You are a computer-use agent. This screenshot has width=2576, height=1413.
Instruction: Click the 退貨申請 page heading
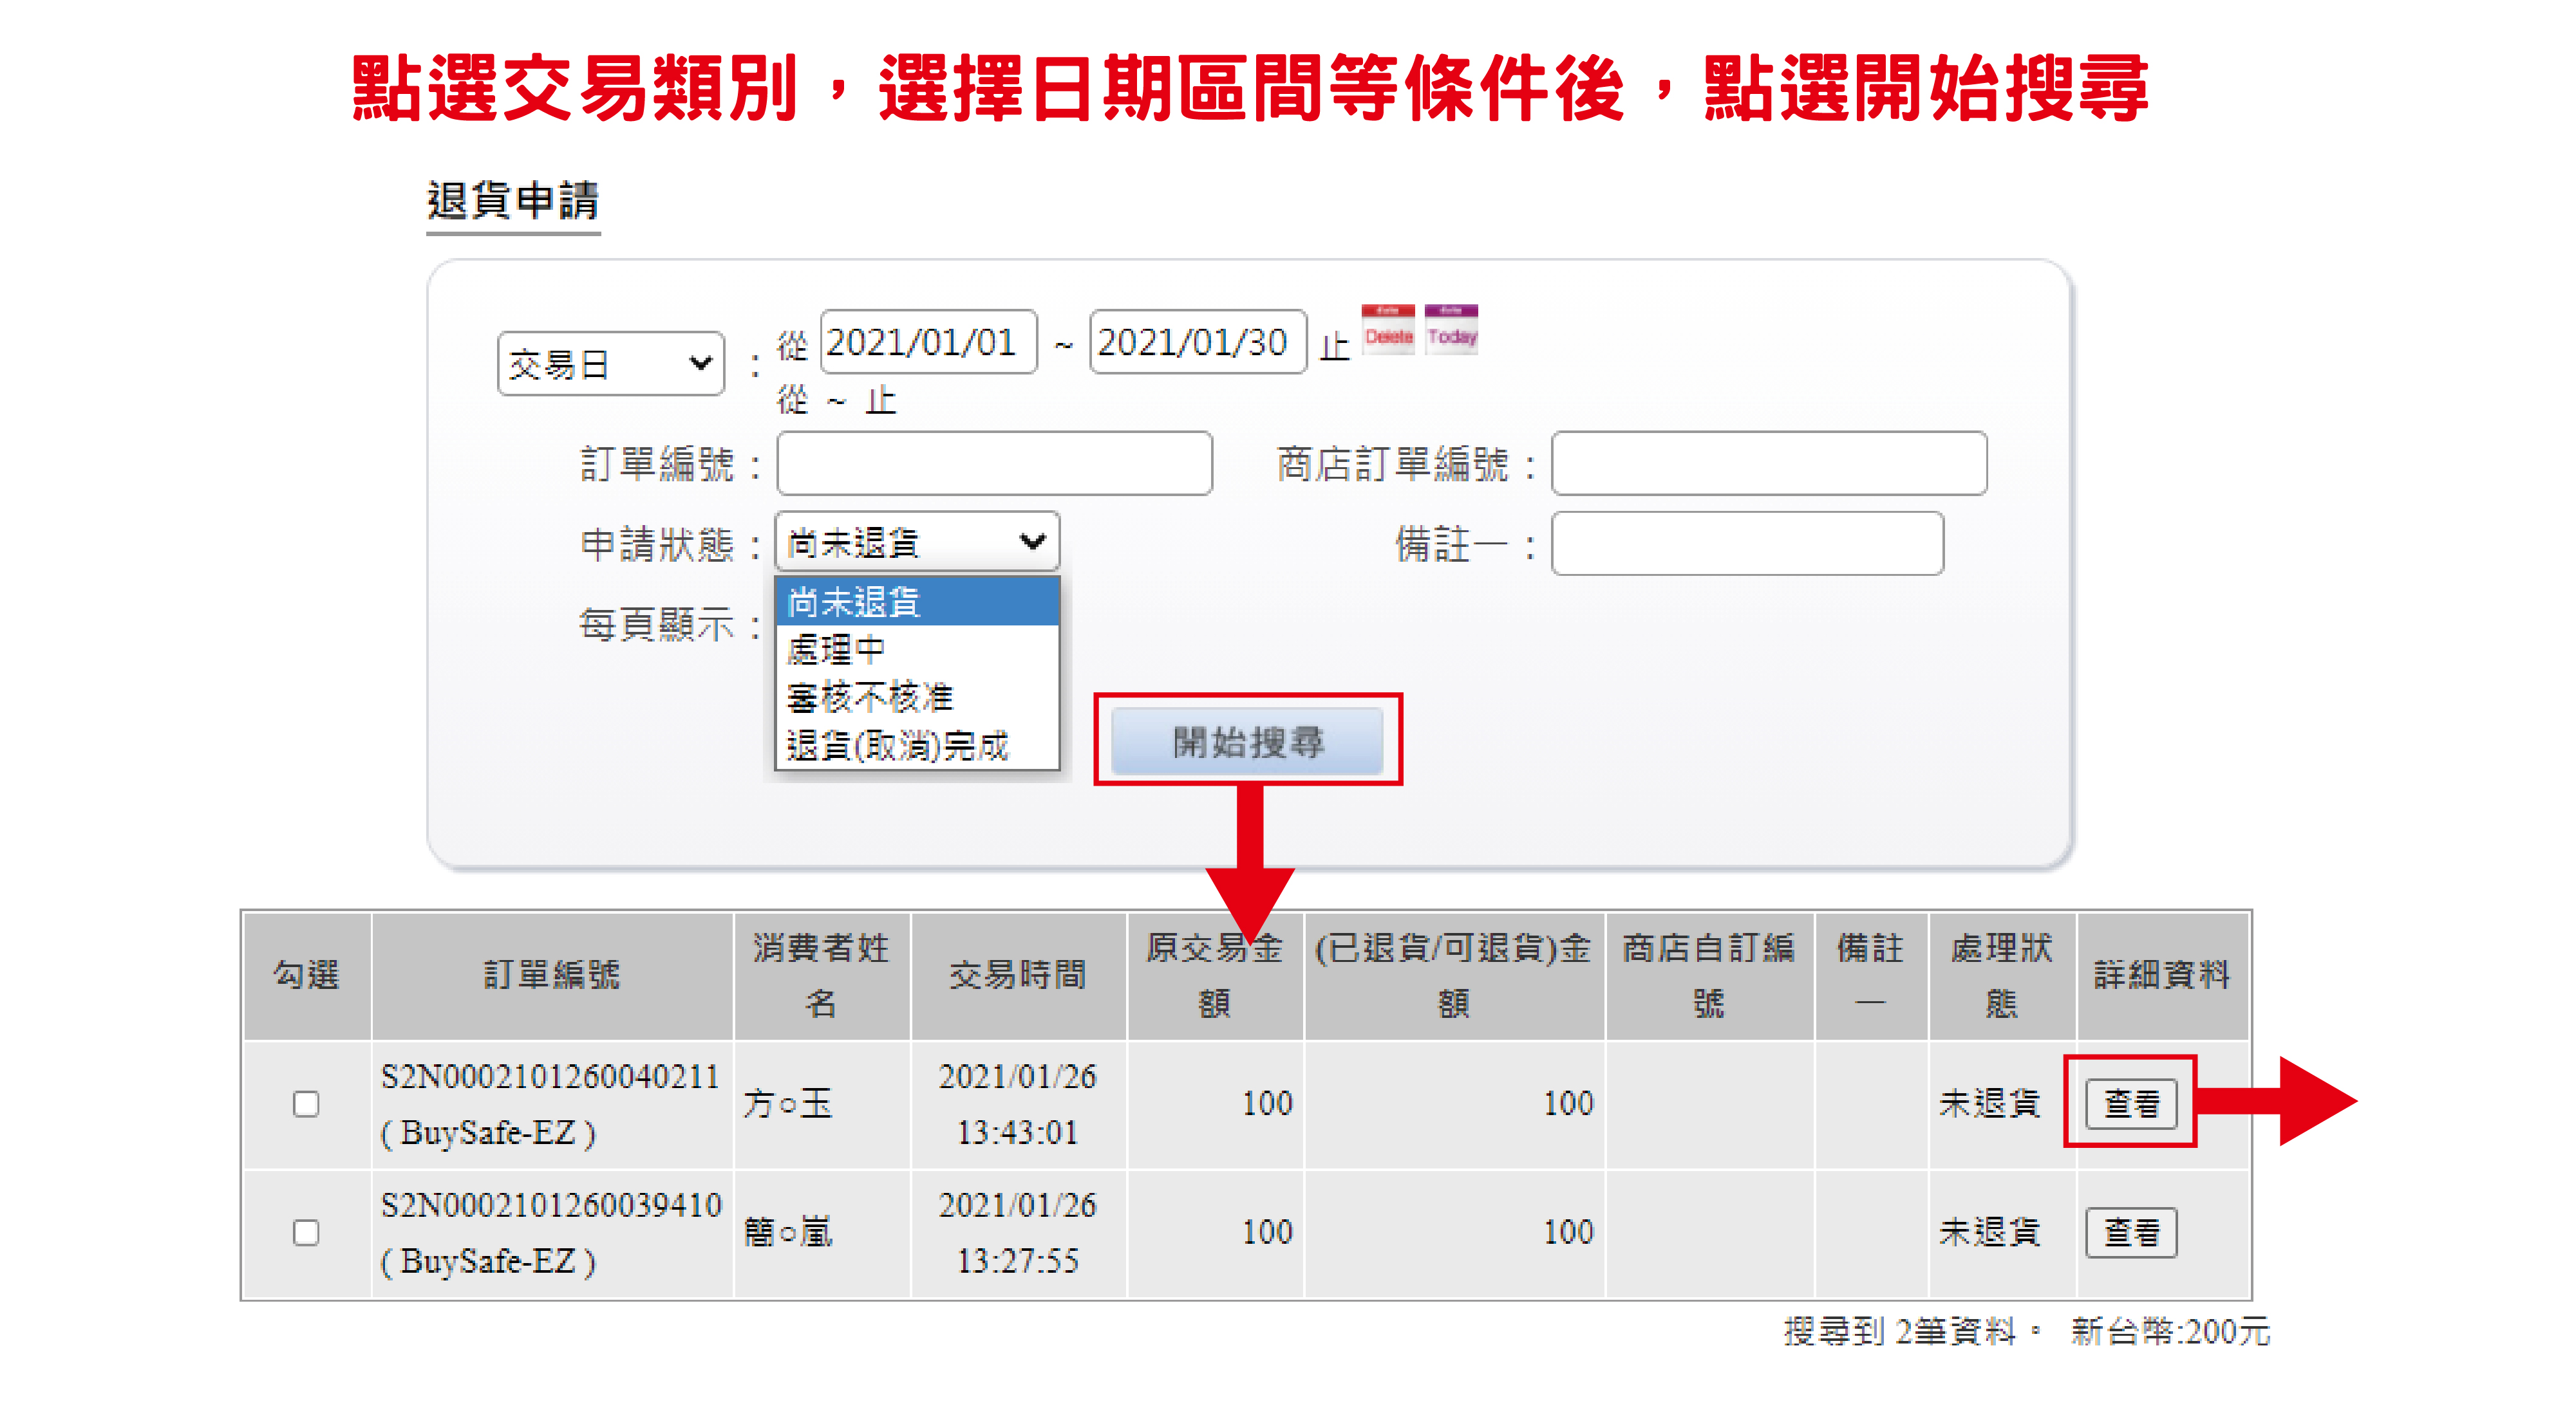point(513,201)
